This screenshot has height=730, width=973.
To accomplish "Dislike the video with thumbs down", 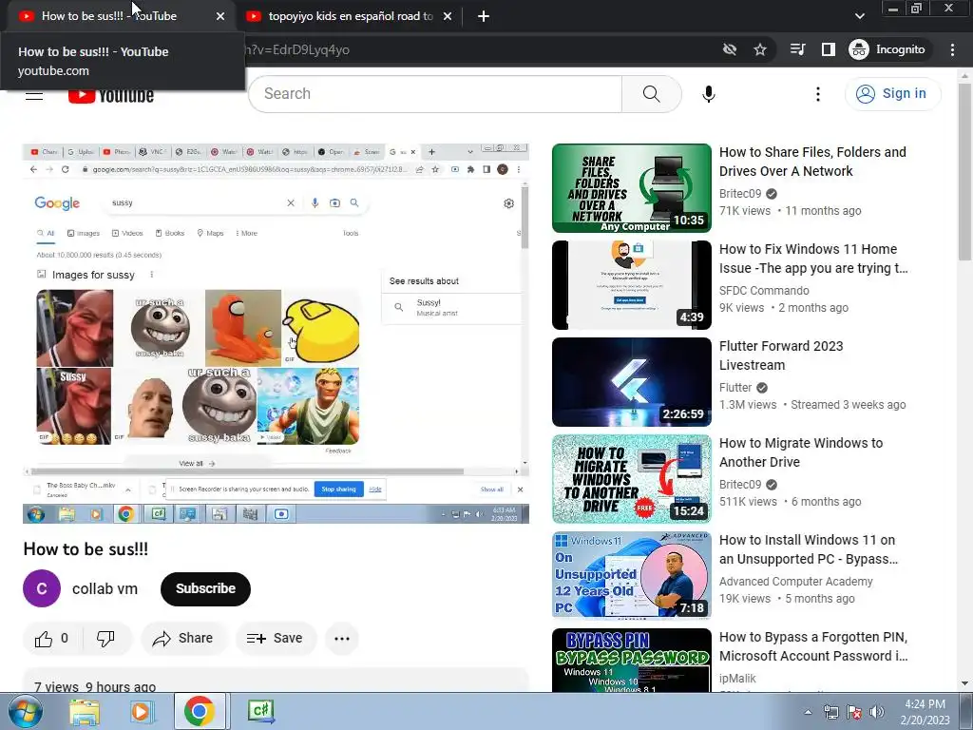I will 106,638.
